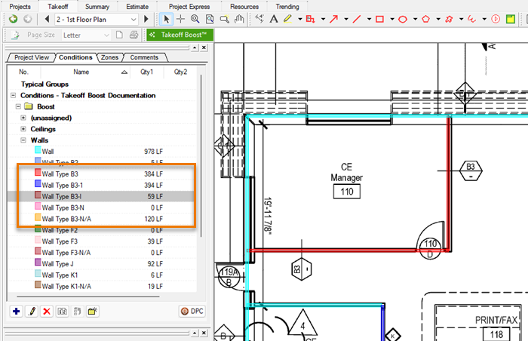The width and height of the screenshot is (528, 341).
Task: Delete condition using red X icon
Action: tap(47, 311)
